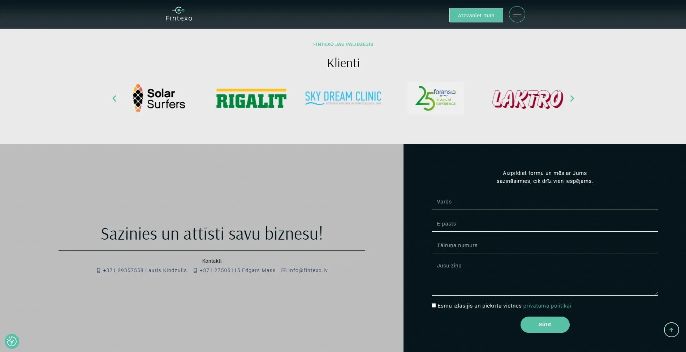Call +371 29357558 Lauris Kindzulis
The image size is (686, 352).
pyautogui.click(x=145, y=270)
